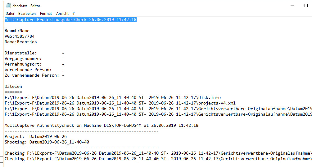The image size is (312, 167).
Task: Click the line 'Beamt:Name'
Action: pyautogui.click(x=17, y=31)
